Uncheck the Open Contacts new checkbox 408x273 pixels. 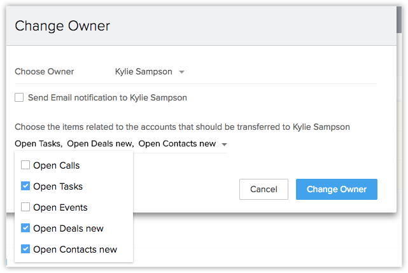25,249
